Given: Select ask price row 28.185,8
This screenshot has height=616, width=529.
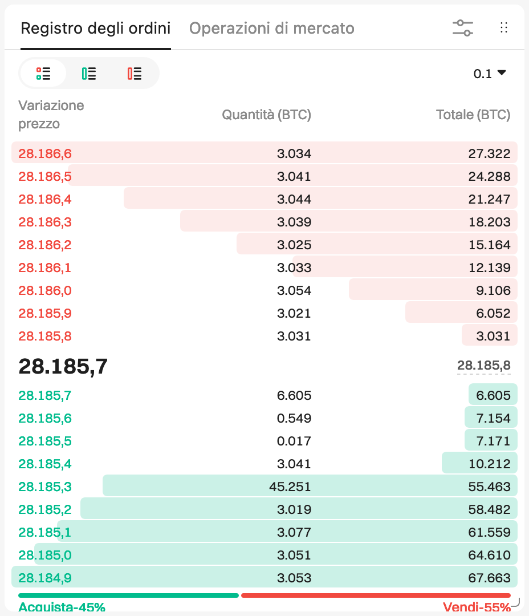Looking at the screenshot, I should [264, 336].
